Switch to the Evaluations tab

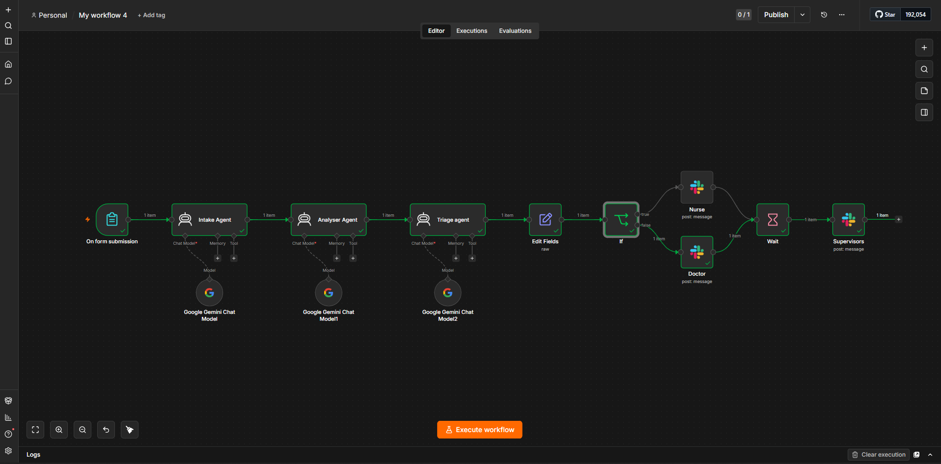[515, 31]
